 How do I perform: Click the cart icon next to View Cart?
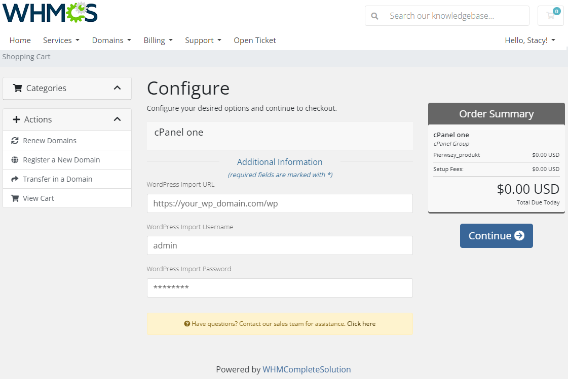tap(15, 198)
